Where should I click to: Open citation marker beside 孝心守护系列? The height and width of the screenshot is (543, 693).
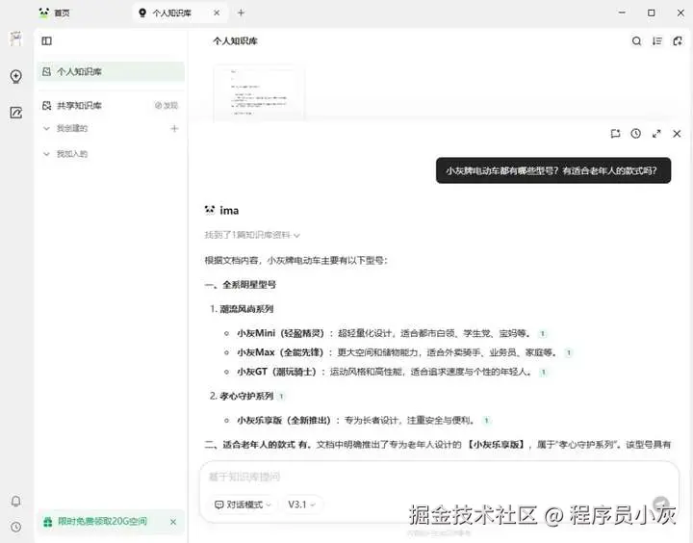(281, 397)
